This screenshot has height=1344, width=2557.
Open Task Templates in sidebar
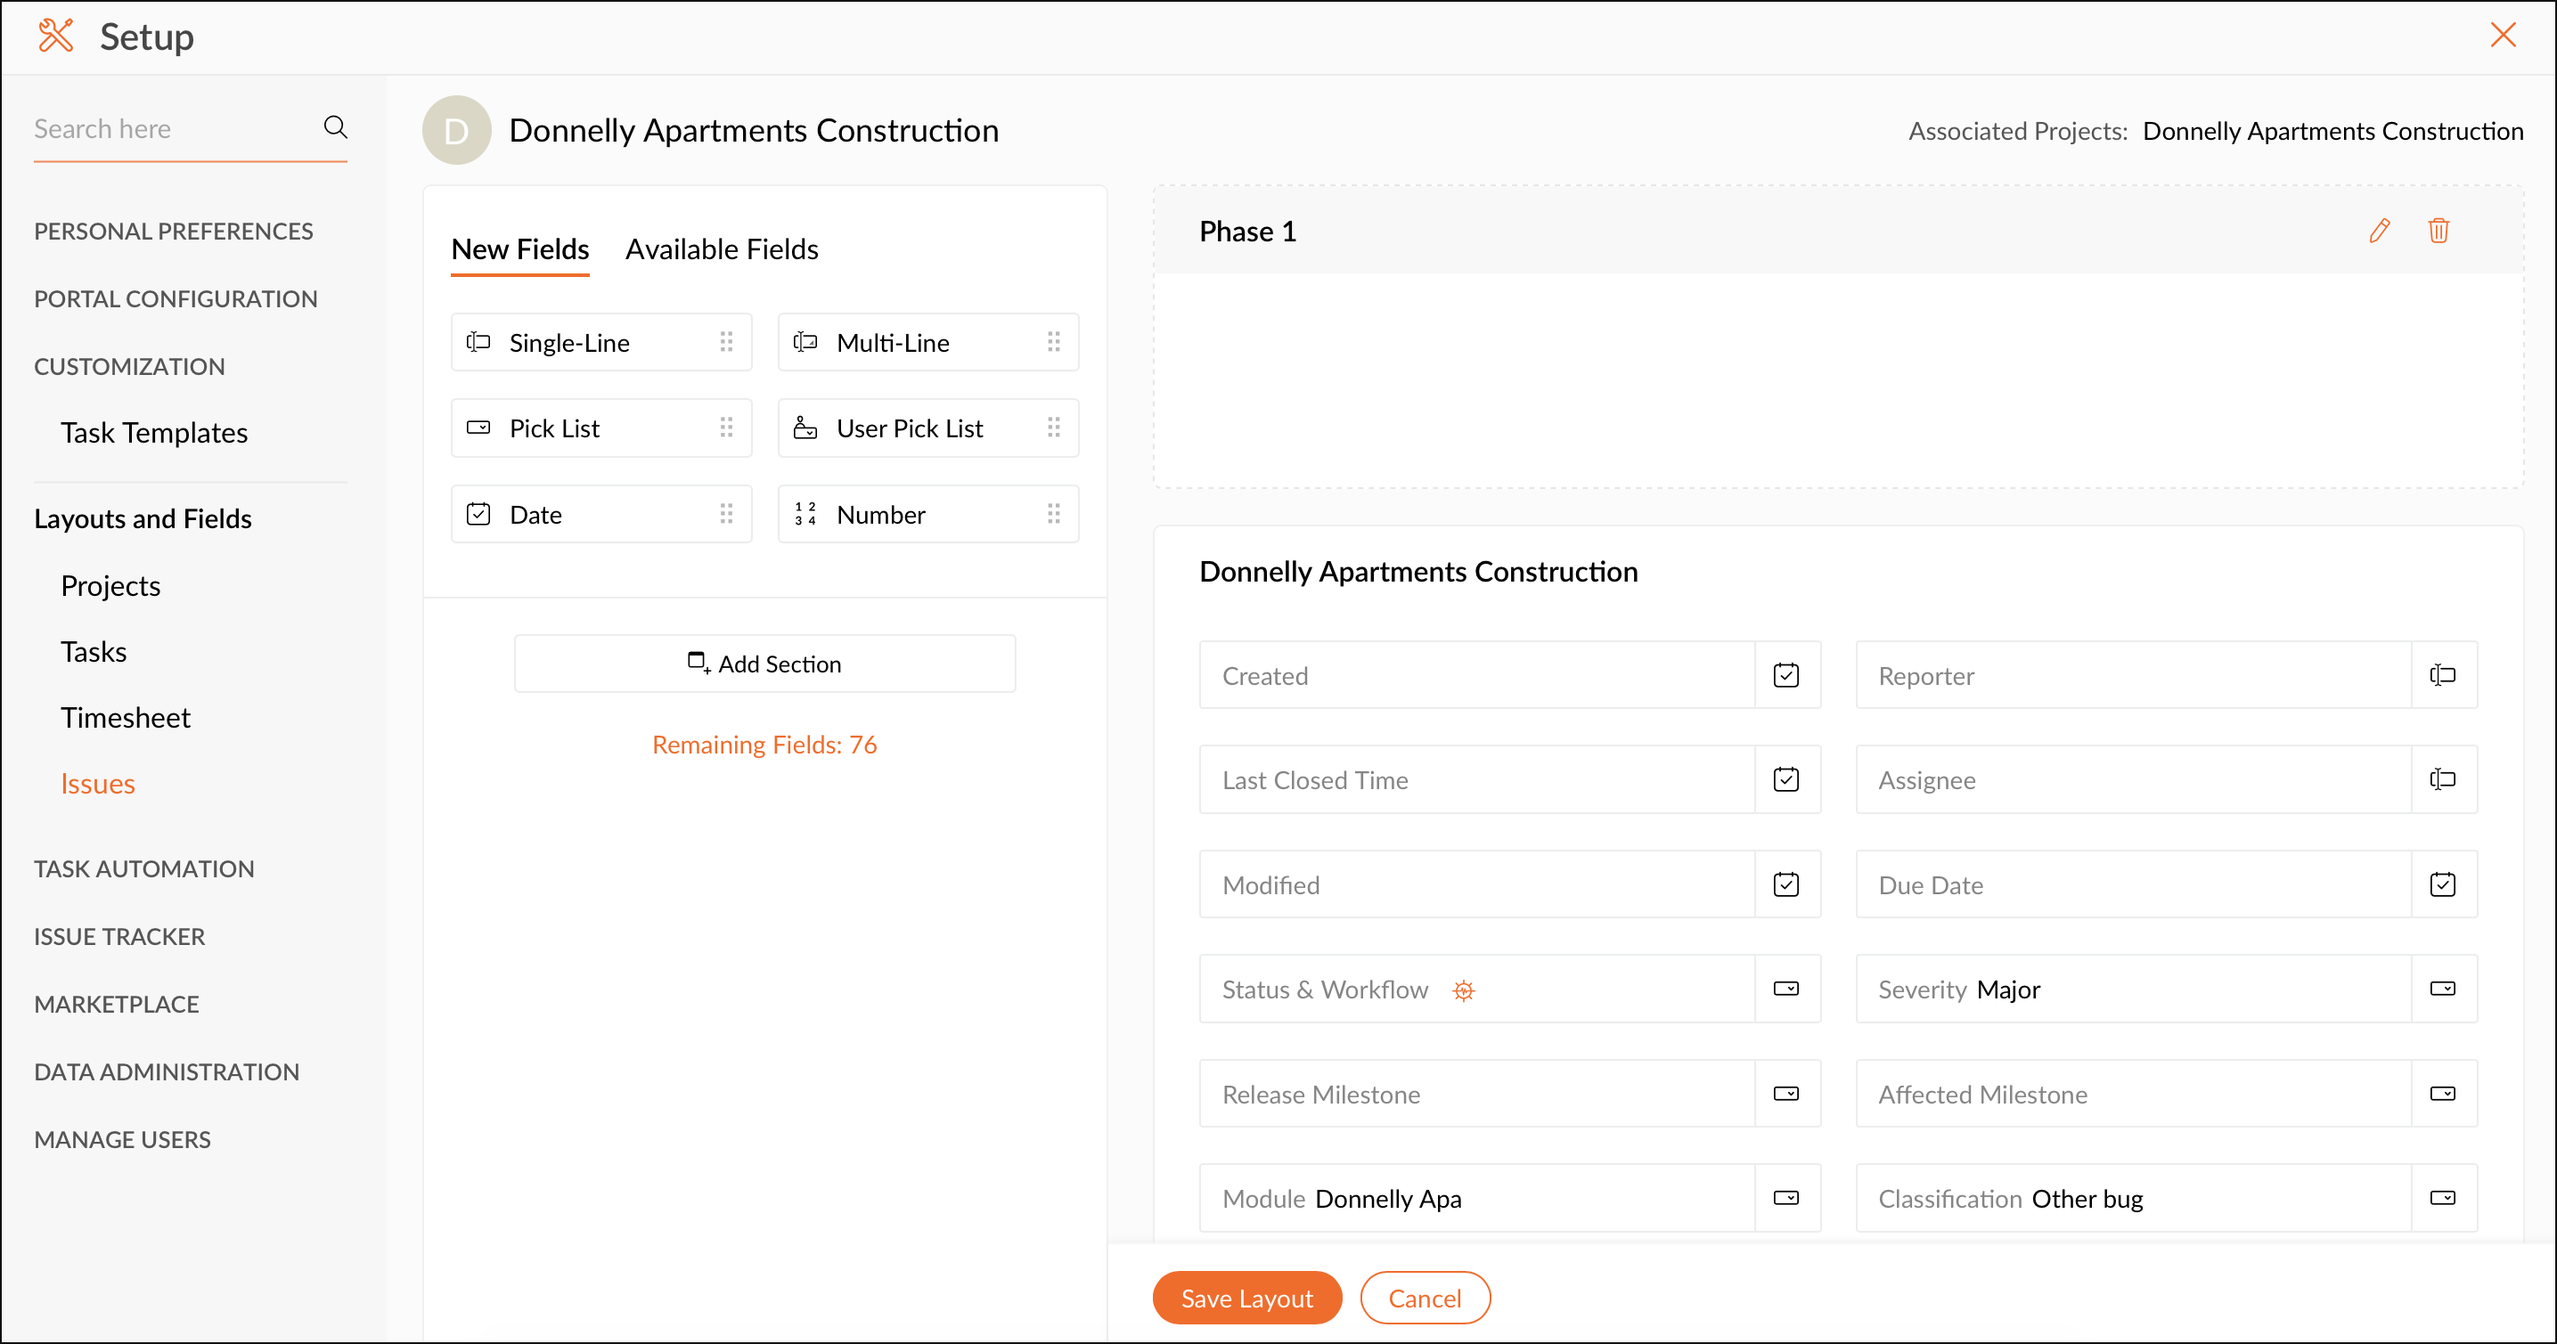pyautogui.click(x=154, y=433)
